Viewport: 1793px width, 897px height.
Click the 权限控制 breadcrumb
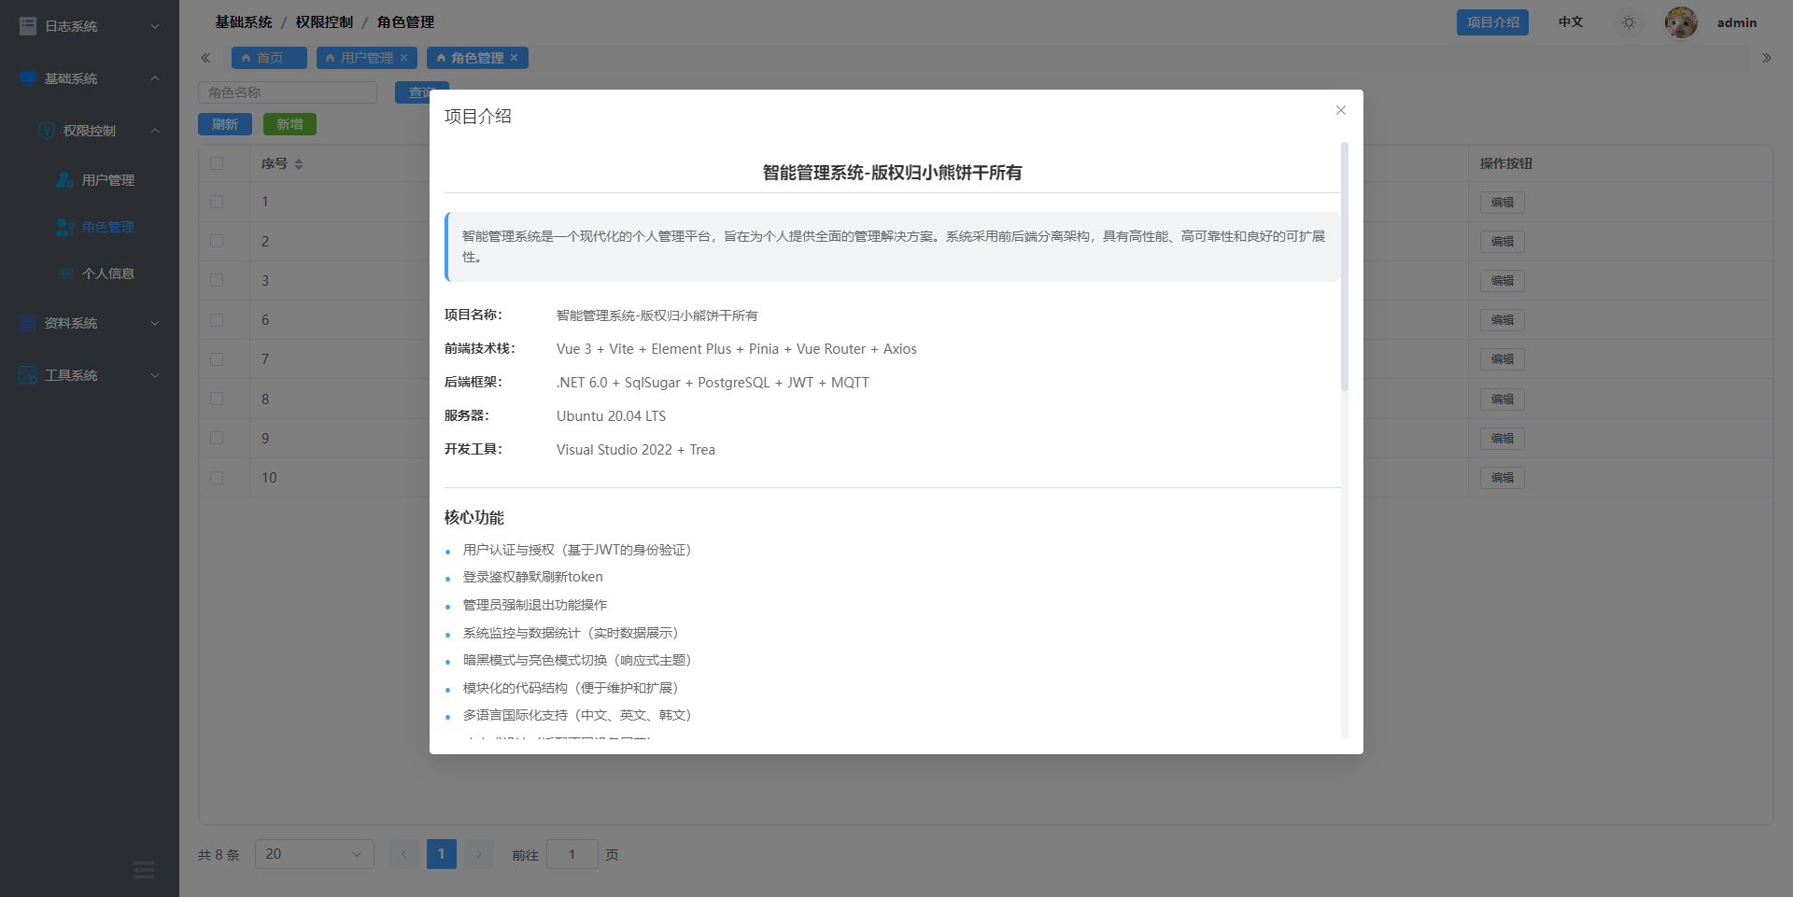click(324, 22)
